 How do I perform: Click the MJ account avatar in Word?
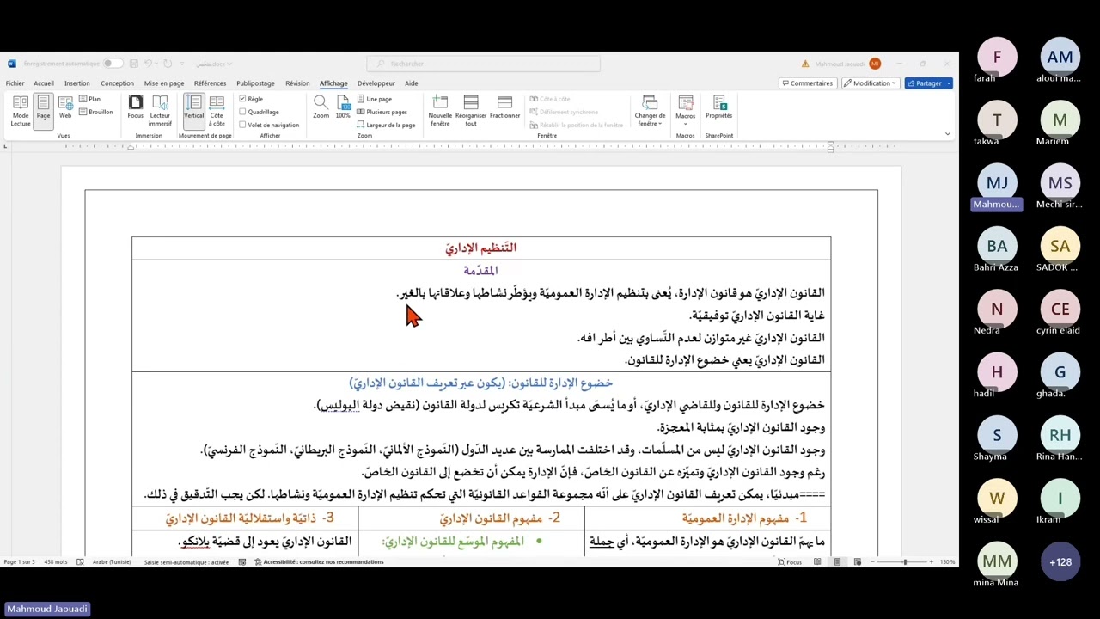click(x=875, y=64)
